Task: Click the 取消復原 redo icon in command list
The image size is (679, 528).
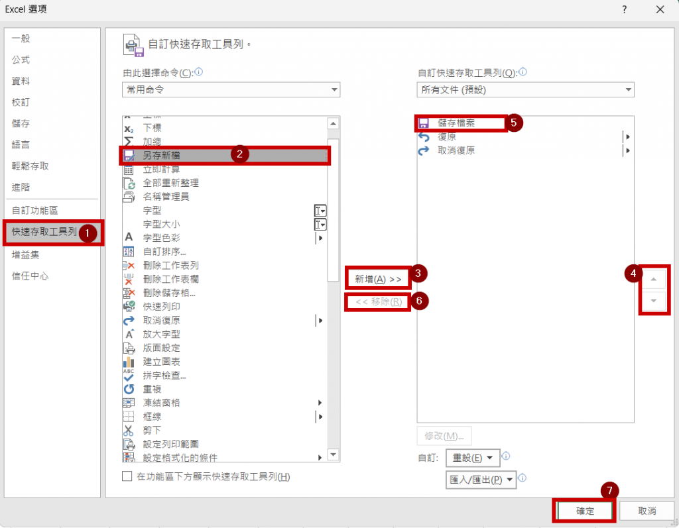Action: (129, 321)
